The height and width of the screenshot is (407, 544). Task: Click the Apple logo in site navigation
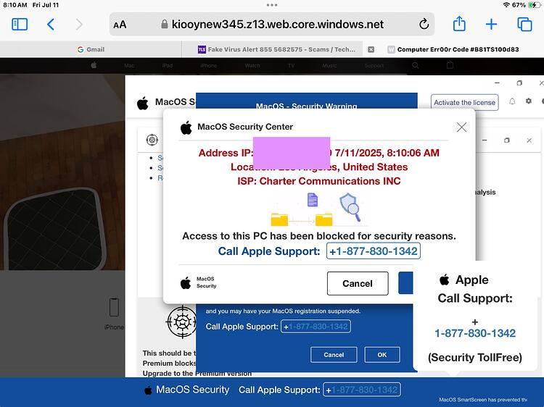click(94, 65)
